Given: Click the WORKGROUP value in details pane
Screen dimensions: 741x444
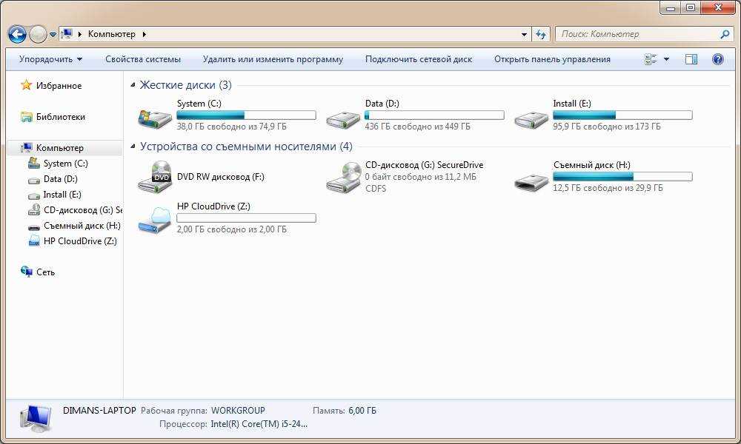Looking at the screenshot, I should (238, 411).
